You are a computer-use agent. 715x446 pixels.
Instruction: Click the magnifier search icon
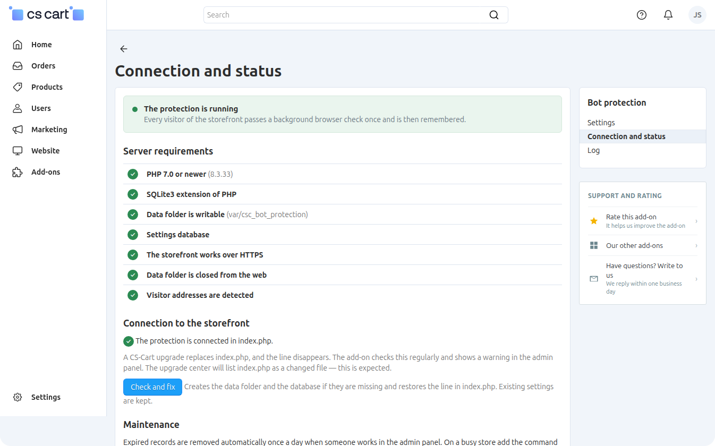494,15
